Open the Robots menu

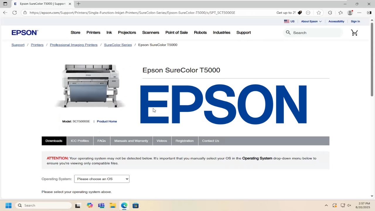click(200, 33)
